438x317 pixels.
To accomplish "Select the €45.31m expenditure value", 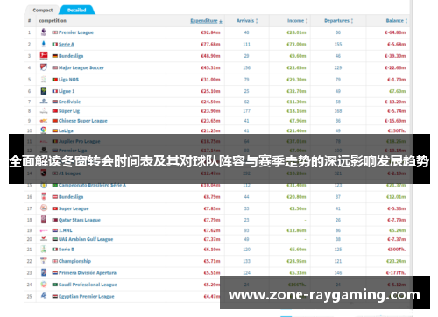I will point(210,67).
